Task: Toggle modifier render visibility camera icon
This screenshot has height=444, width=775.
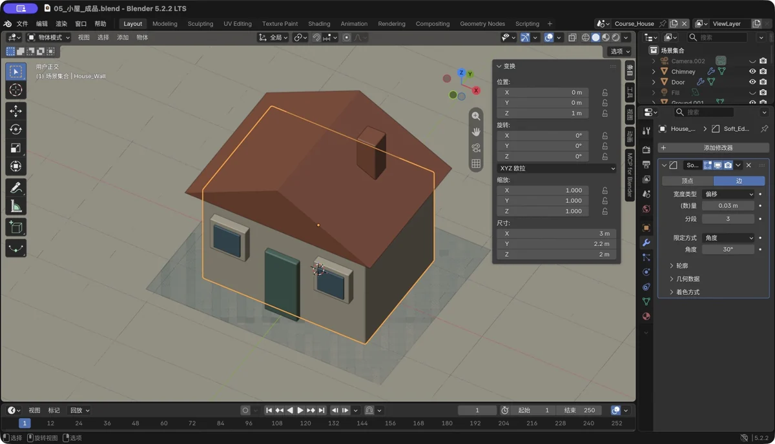Action: (x=728, y=165)
